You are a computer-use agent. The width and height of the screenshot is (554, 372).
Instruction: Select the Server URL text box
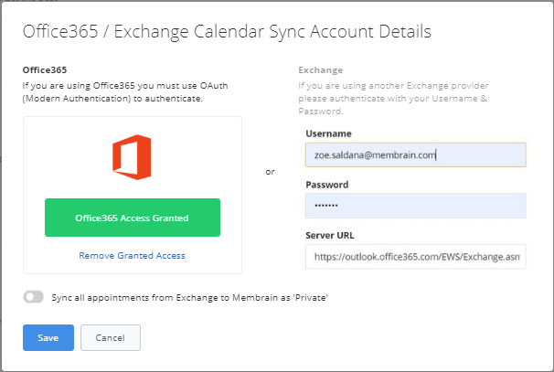pyautogui.click(x=415, y=257)
